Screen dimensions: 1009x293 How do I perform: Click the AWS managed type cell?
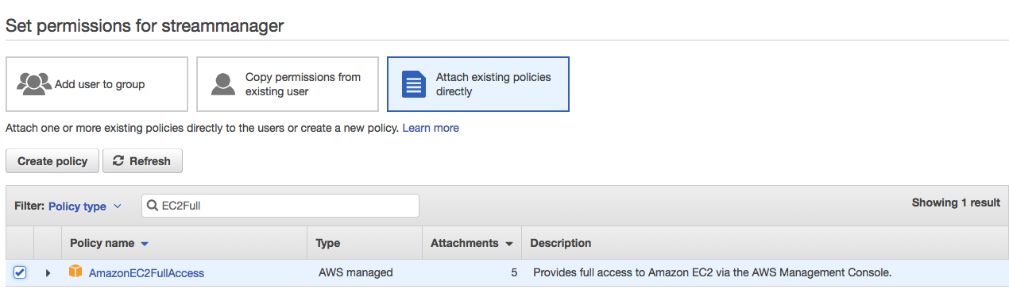click(355, 272)
